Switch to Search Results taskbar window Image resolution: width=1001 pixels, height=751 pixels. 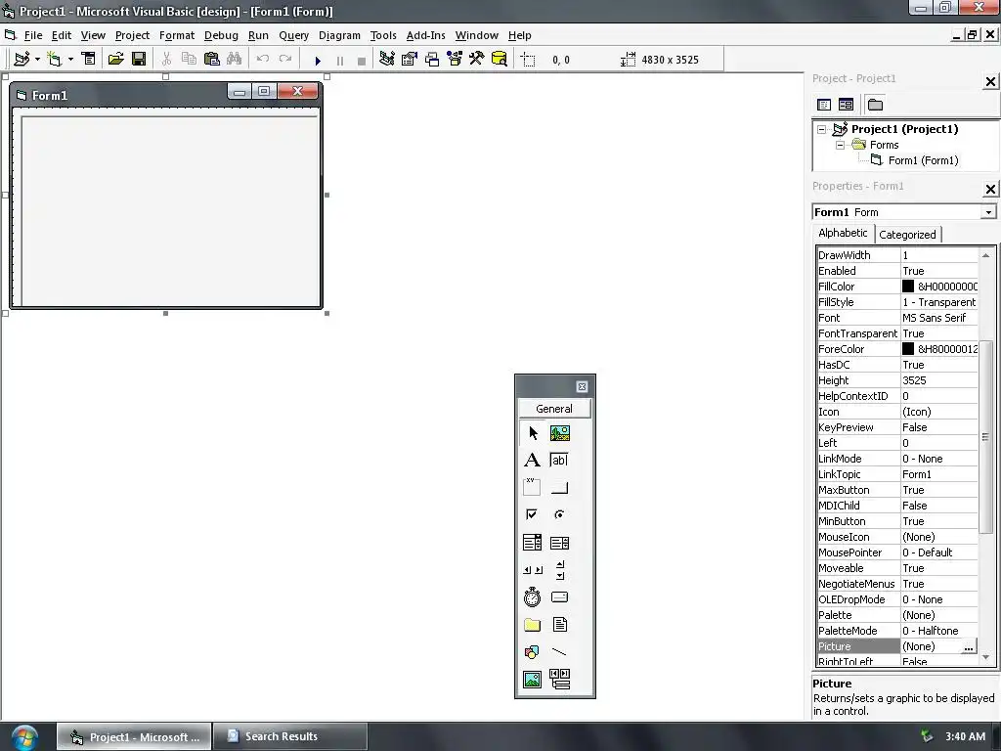(289, 736)
